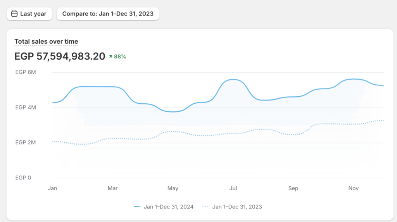
Task: Click the dotted line marker for 2023 legend
Action: click(205, 207)
